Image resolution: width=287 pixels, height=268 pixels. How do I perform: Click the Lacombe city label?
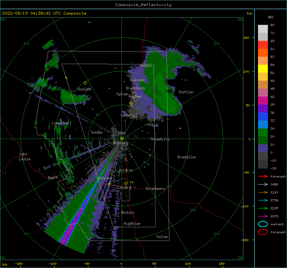(138, 80)
